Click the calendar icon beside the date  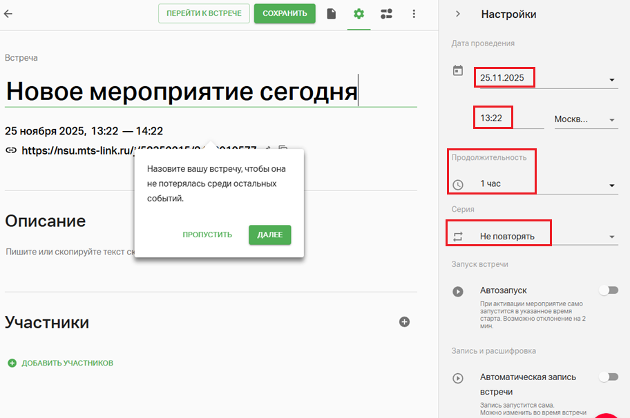pos(457,70)
